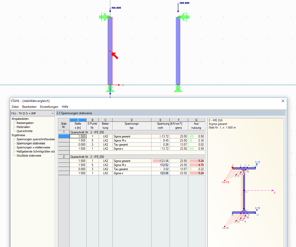This screenshot has height=247, width=296.
Task: Select Stab 2 Sigma M-z cell
Action: click(132, 165)
